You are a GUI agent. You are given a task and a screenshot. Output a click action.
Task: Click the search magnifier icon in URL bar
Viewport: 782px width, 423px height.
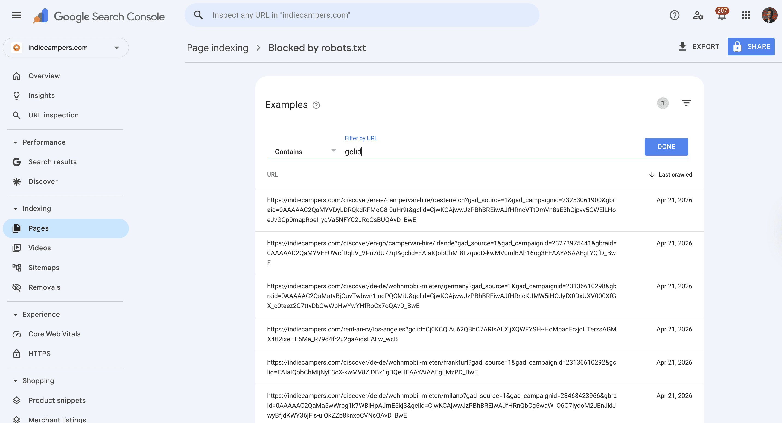tap(198, 15)
